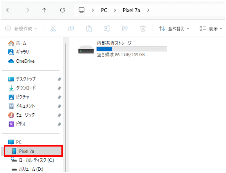Open ビデオ quick access folder
Screen dimensions: 226x173
coord(17,124)
